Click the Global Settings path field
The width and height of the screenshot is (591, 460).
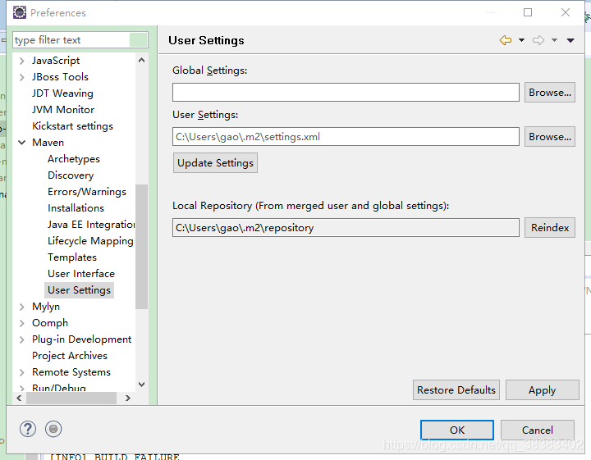pos(346,92)
